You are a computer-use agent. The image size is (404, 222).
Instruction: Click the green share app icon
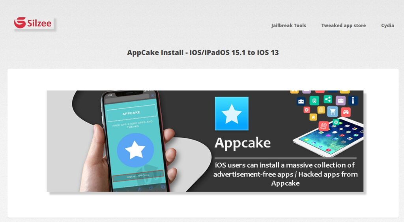click(x=328, y=99)
